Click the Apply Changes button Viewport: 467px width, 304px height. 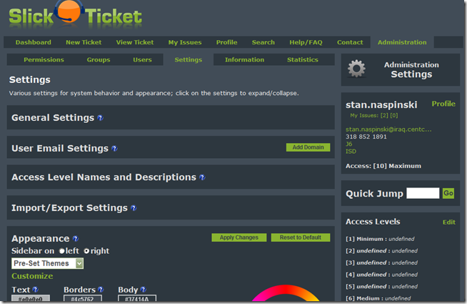[239, 237]
